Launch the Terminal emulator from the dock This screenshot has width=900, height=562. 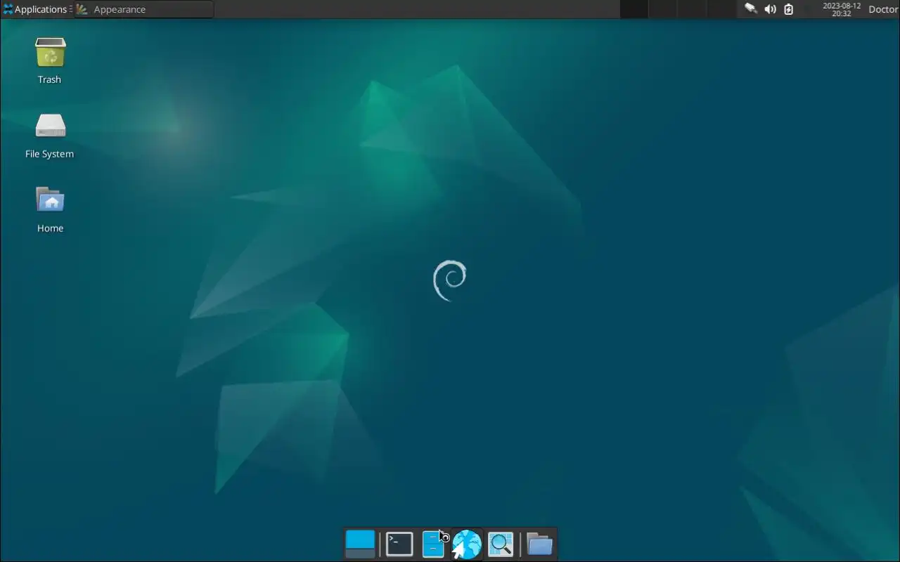coord(399,544)
